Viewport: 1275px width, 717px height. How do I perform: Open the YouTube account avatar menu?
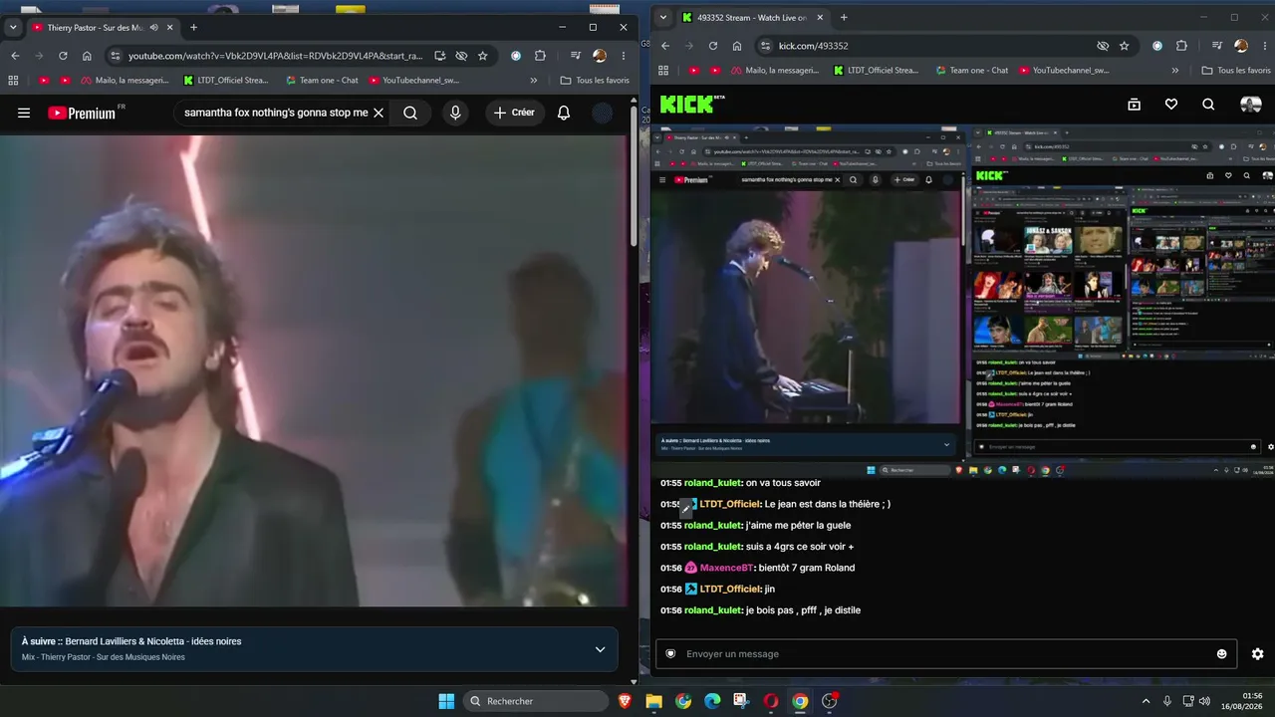(603, 113)
